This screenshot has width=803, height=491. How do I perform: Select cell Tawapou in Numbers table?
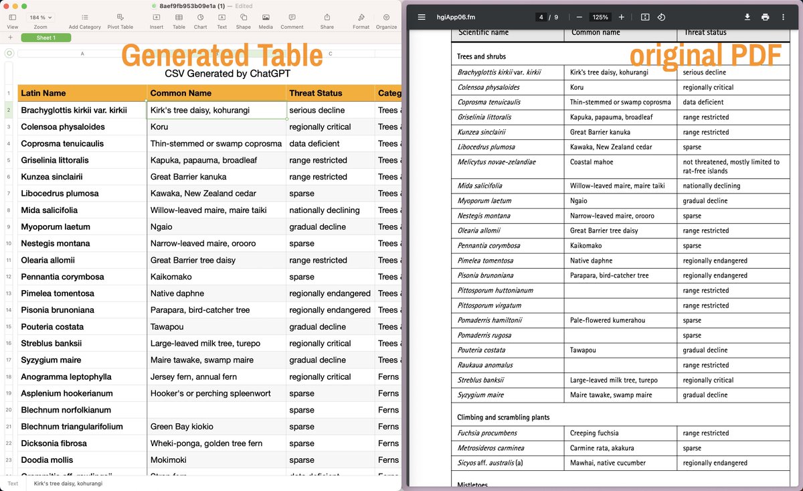click(x=217, y=327)
